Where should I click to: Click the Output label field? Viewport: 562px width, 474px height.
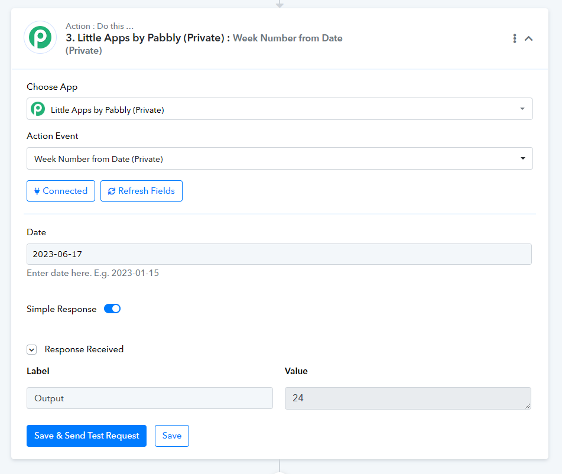pyautogui.click(x=150, y=398)
